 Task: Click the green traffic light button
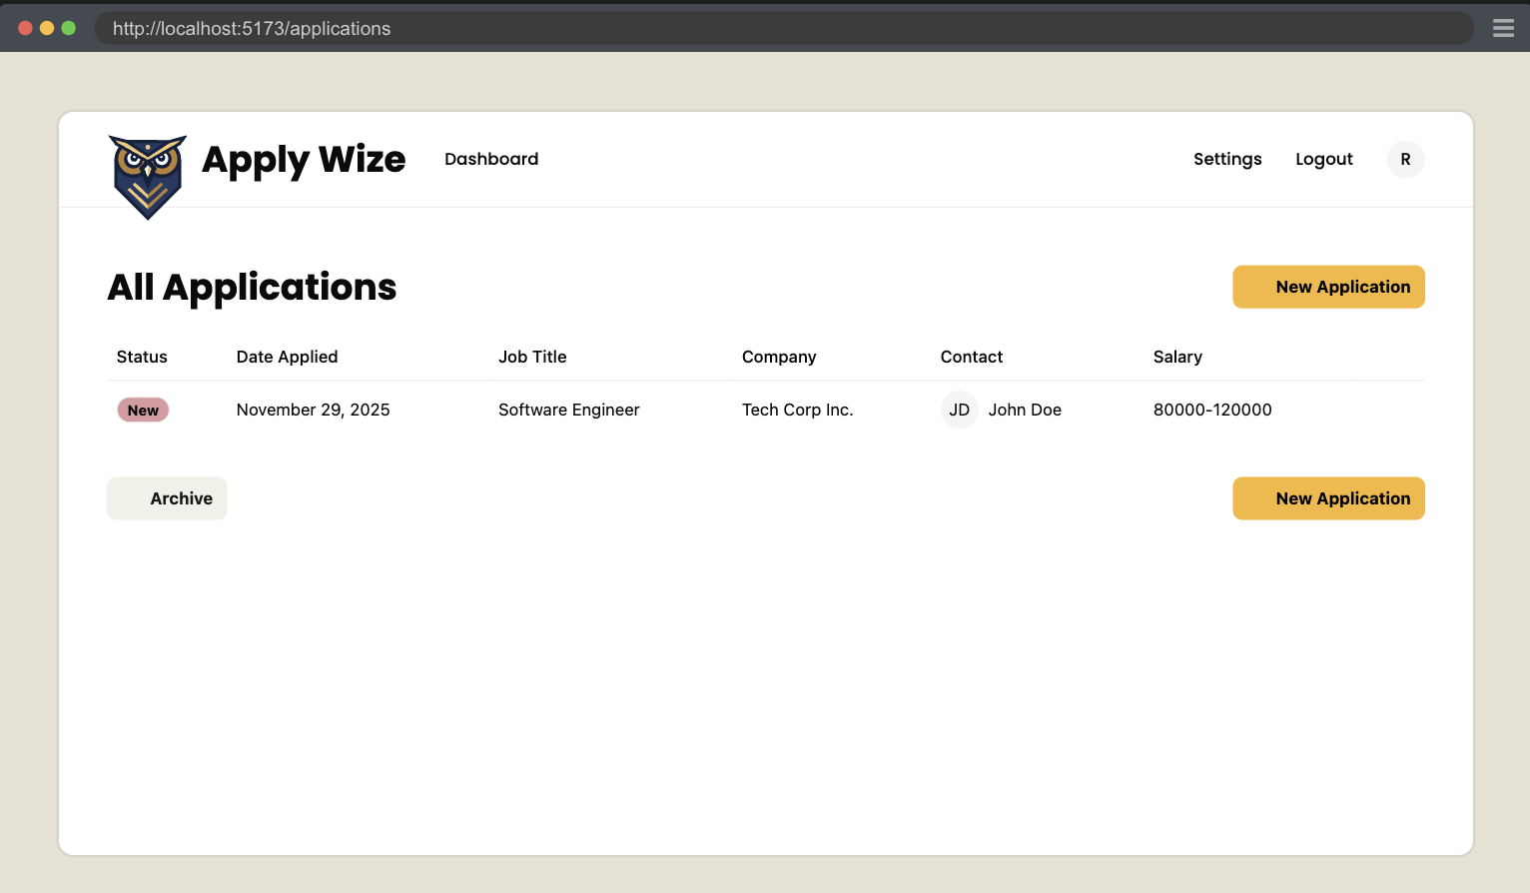(69, 27)
